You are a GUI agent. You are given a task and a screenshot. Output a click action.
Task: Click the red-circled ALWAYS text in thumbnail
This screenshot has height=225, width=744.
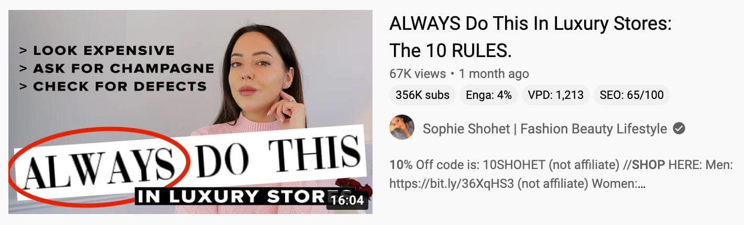(x=100, y=167)
